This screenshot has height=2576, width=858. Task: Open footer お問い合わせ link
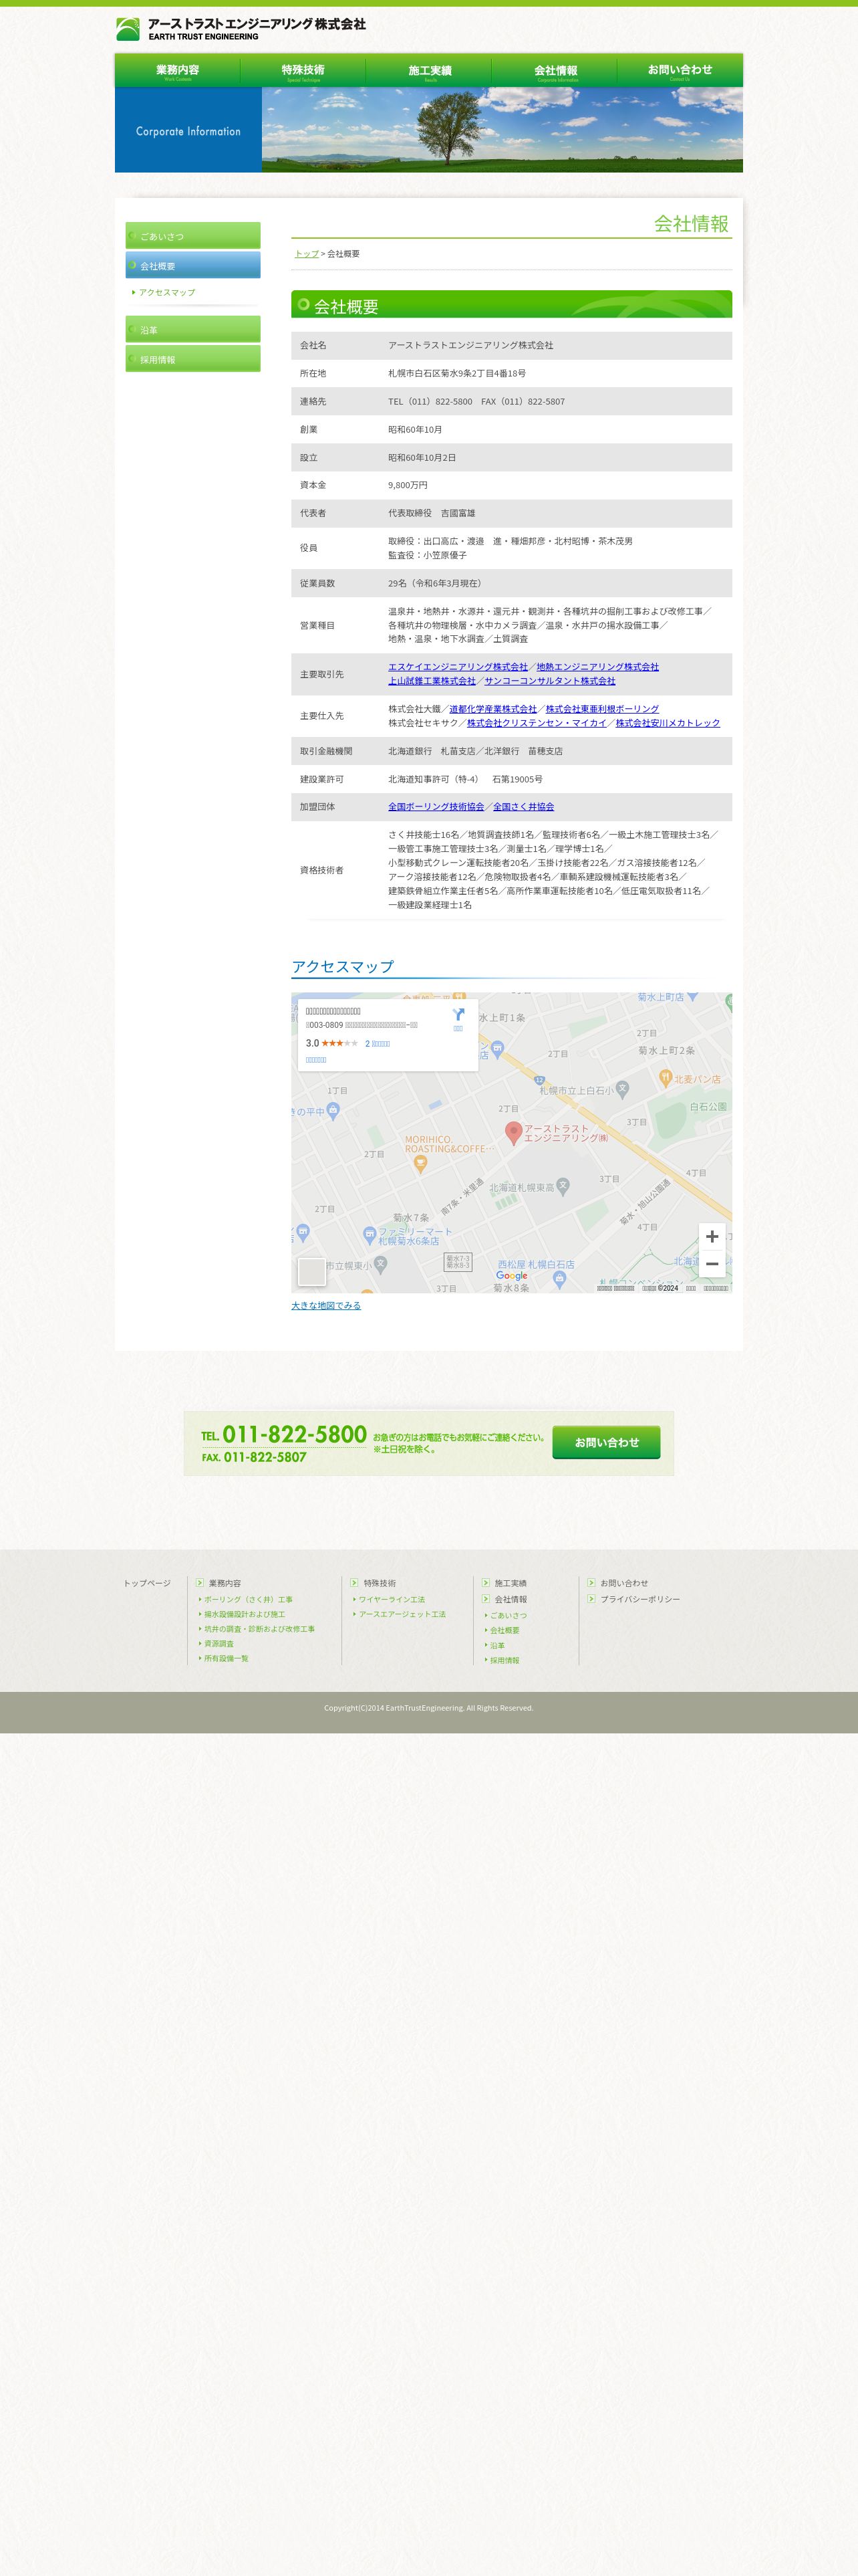pyautogui.click(x=624, y=1583)
